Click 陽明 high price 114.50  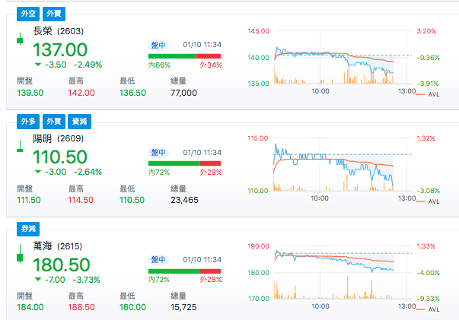point(81,200)
